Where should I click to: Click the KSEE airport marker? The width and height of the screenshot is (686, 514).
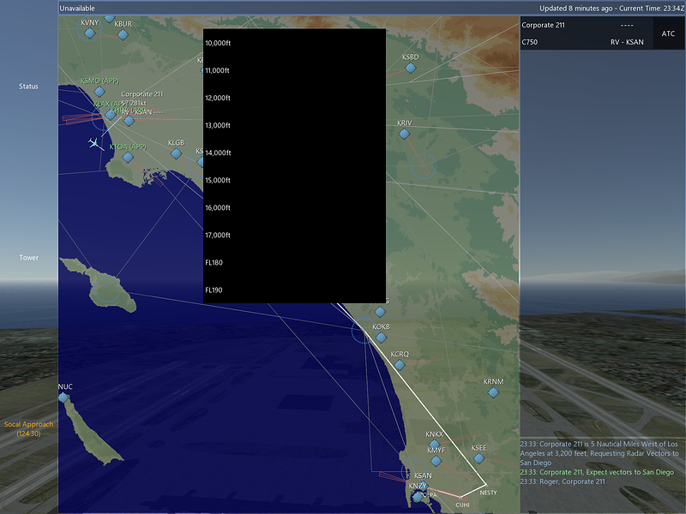479,458
